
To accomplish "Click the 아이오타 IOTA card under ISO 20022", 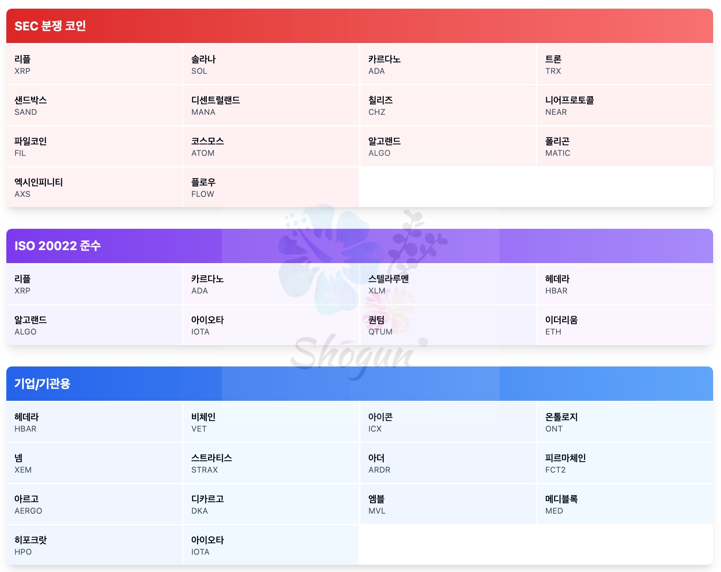I will (271, 325).
